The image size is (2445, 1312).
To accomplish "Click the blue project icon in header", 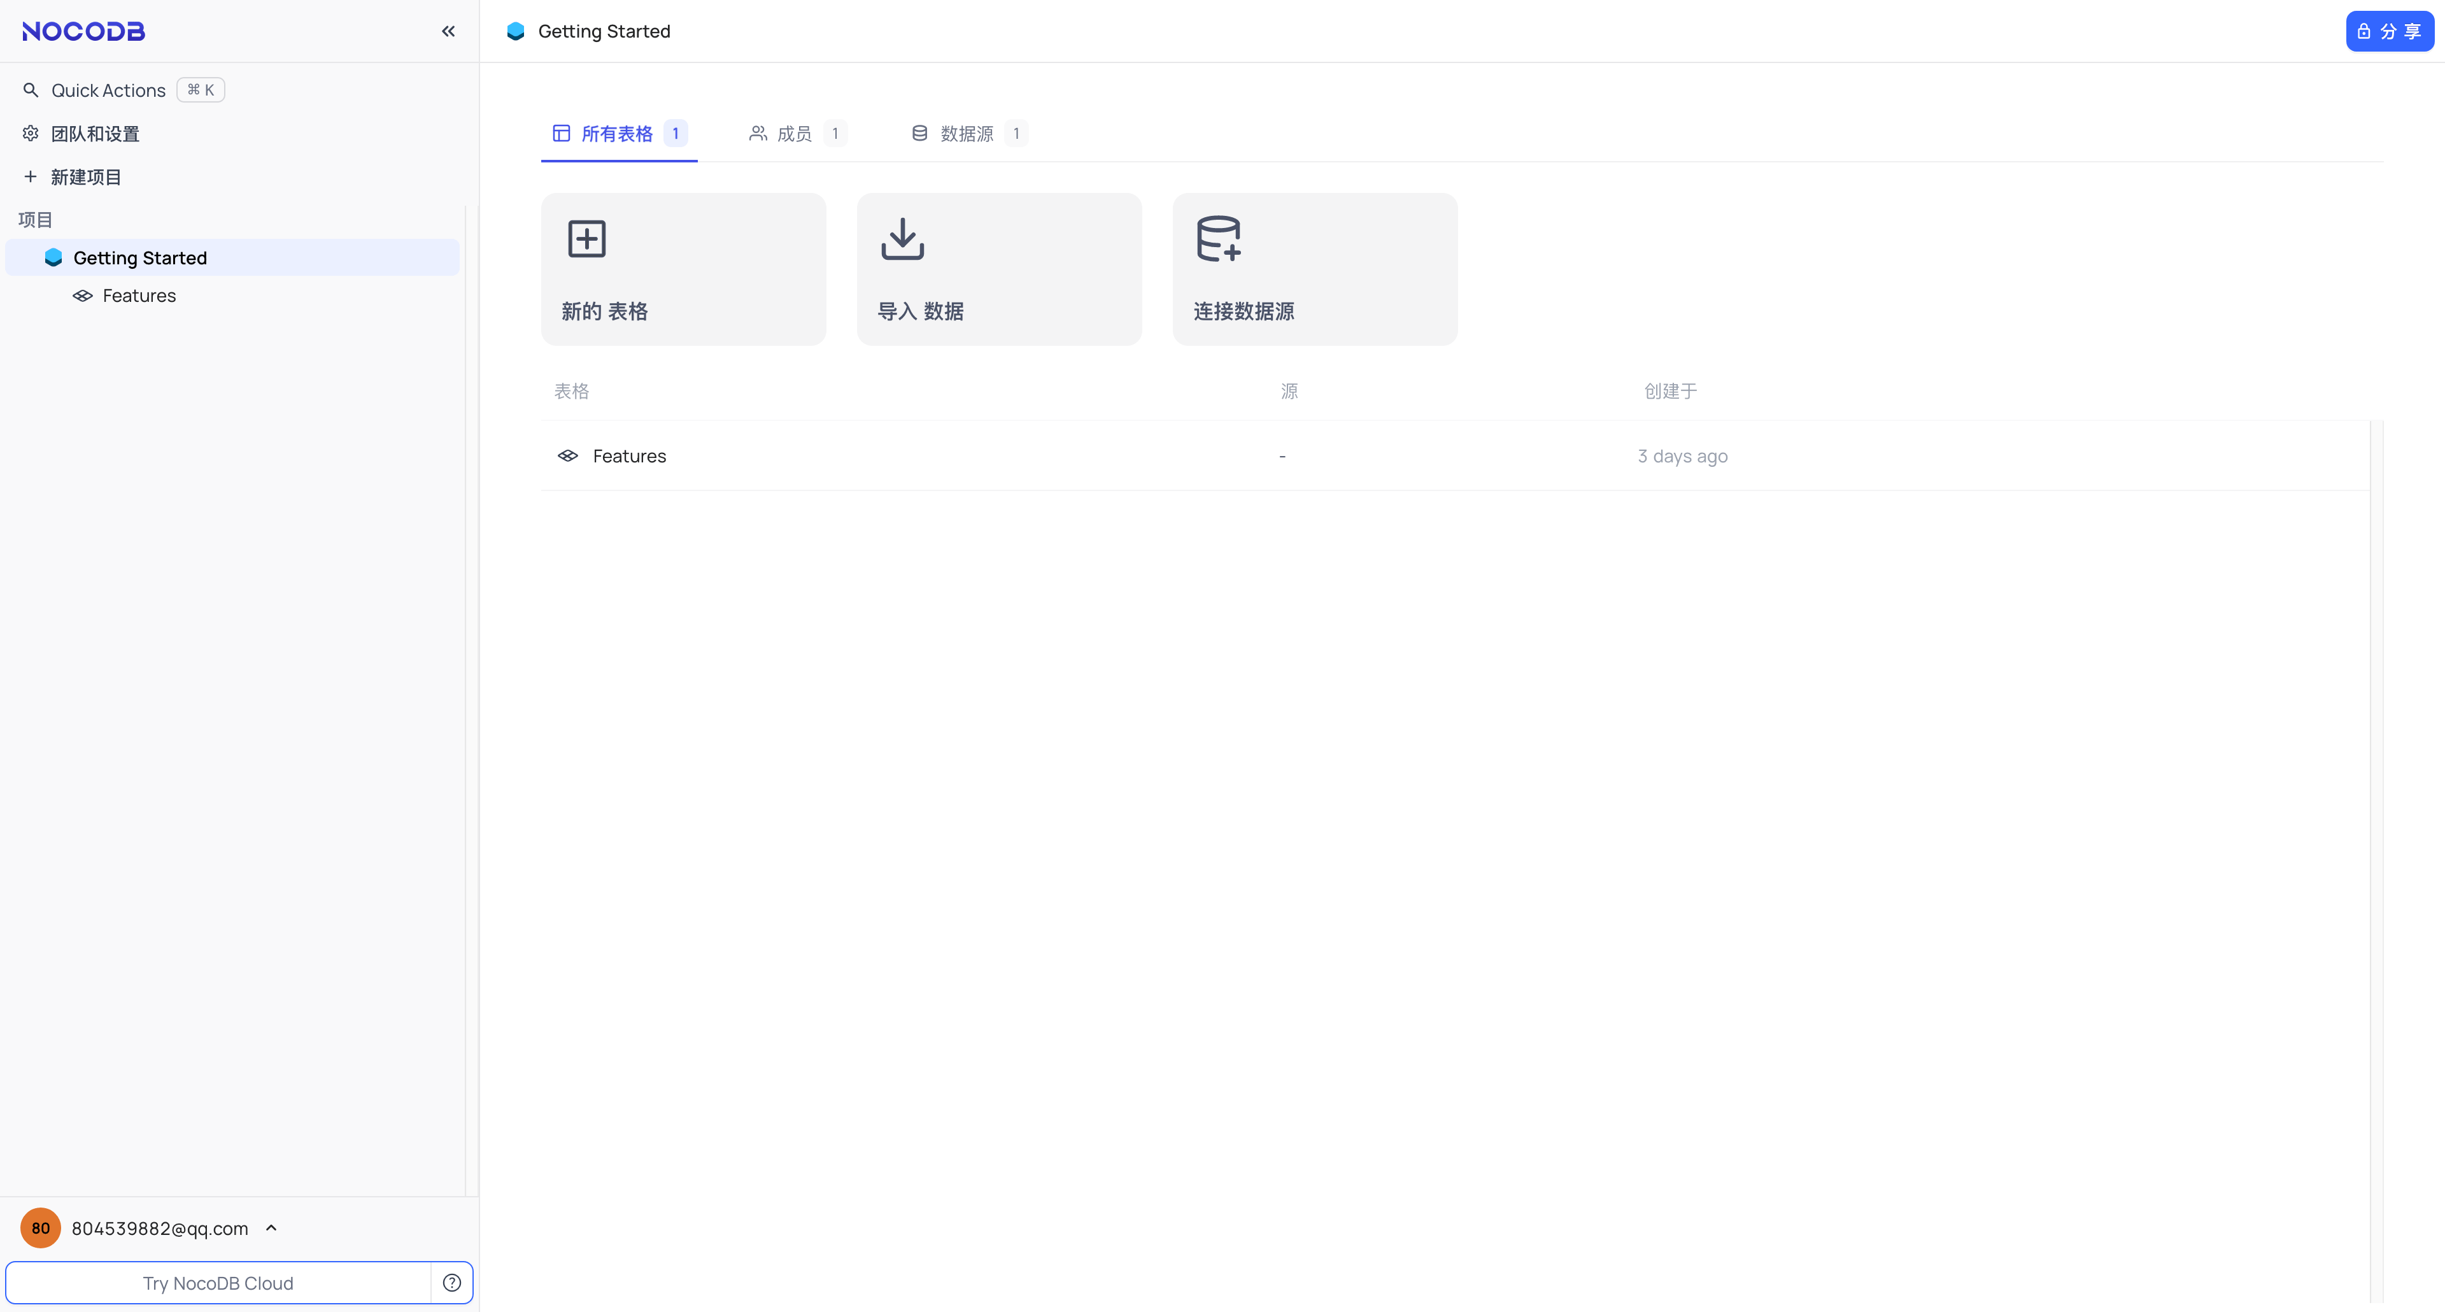I will click(x=515, y=31).
